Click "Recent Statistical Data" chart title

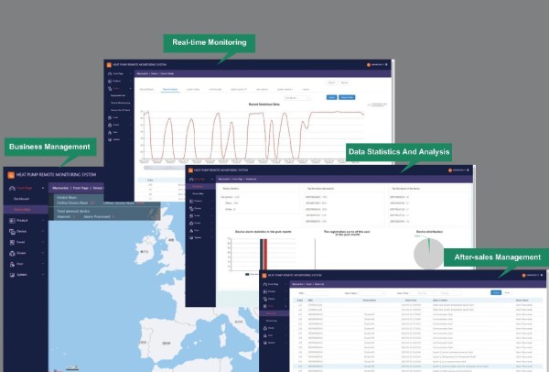(264, 104)
